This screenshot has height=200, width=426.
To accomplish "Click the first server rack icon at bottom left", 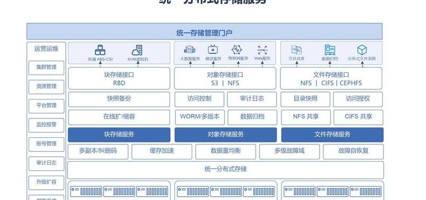I will tap(86, 191).
